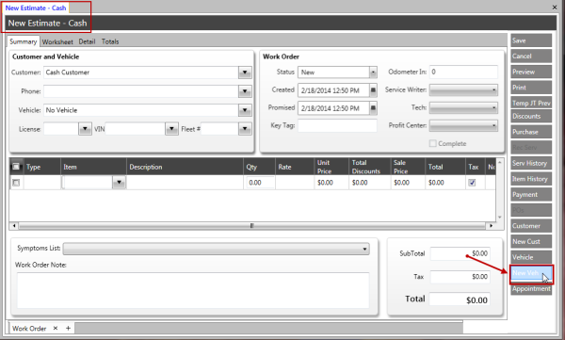Click the Odometer In field
Image resolution: width=565 pixels, height=340 pixels.
click(463, 72)
